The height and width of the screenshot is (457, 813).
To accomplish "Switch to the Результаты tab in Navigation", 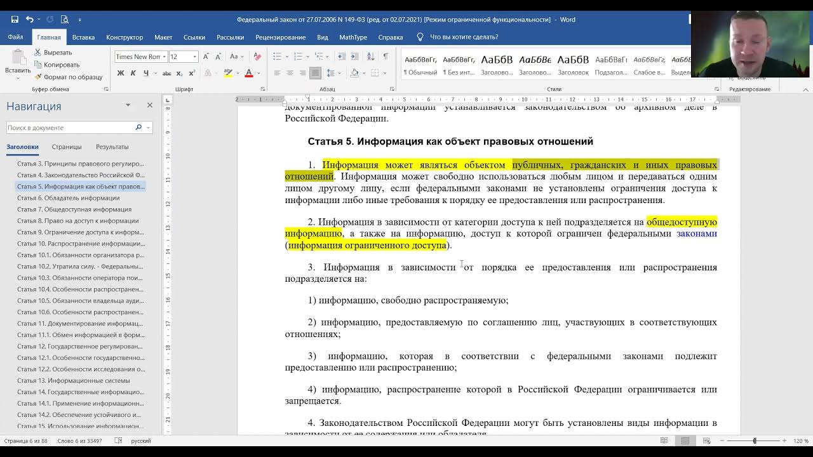I will coord(112,147).
